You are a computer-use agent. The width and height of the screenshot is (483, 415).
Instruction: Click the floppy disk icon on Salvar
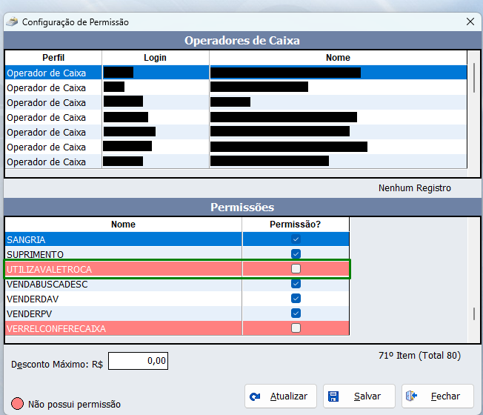pos(333,396)
